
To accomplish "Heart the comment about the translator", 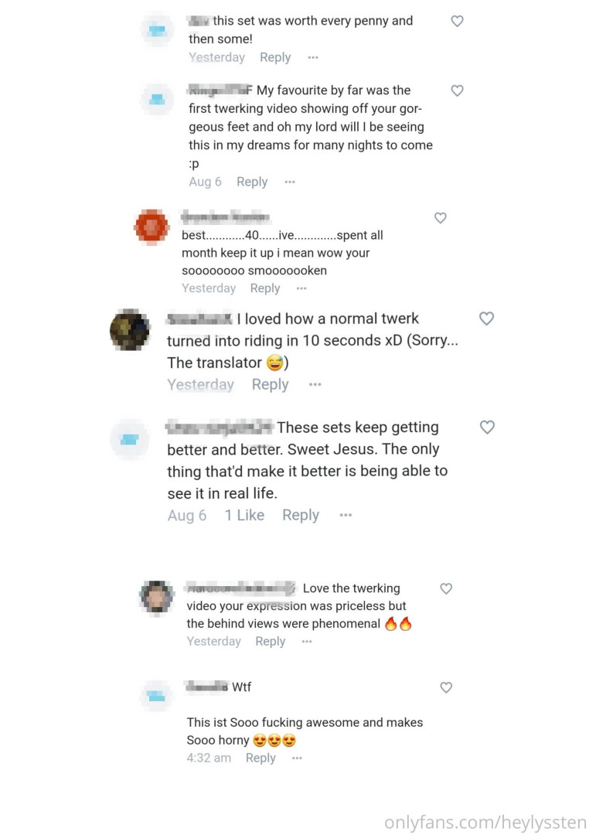I will (486, 319).
